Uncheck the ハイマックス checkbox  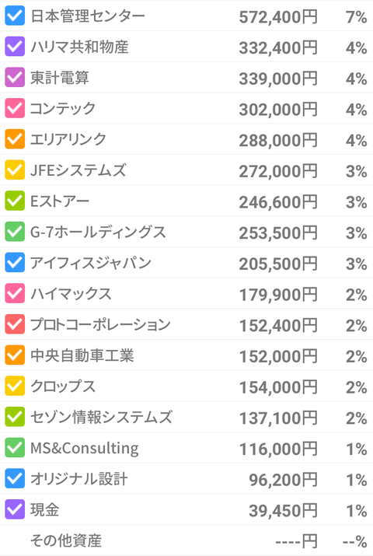pyautogui.click(x=15, y=293)
